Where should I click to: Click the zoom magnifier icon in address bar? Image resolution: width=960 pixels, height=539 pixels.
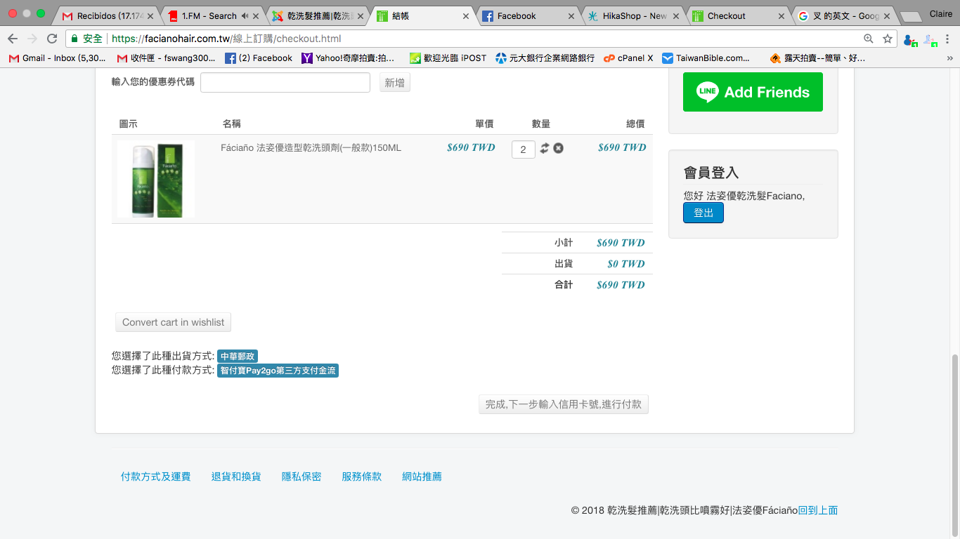(869, 39)
